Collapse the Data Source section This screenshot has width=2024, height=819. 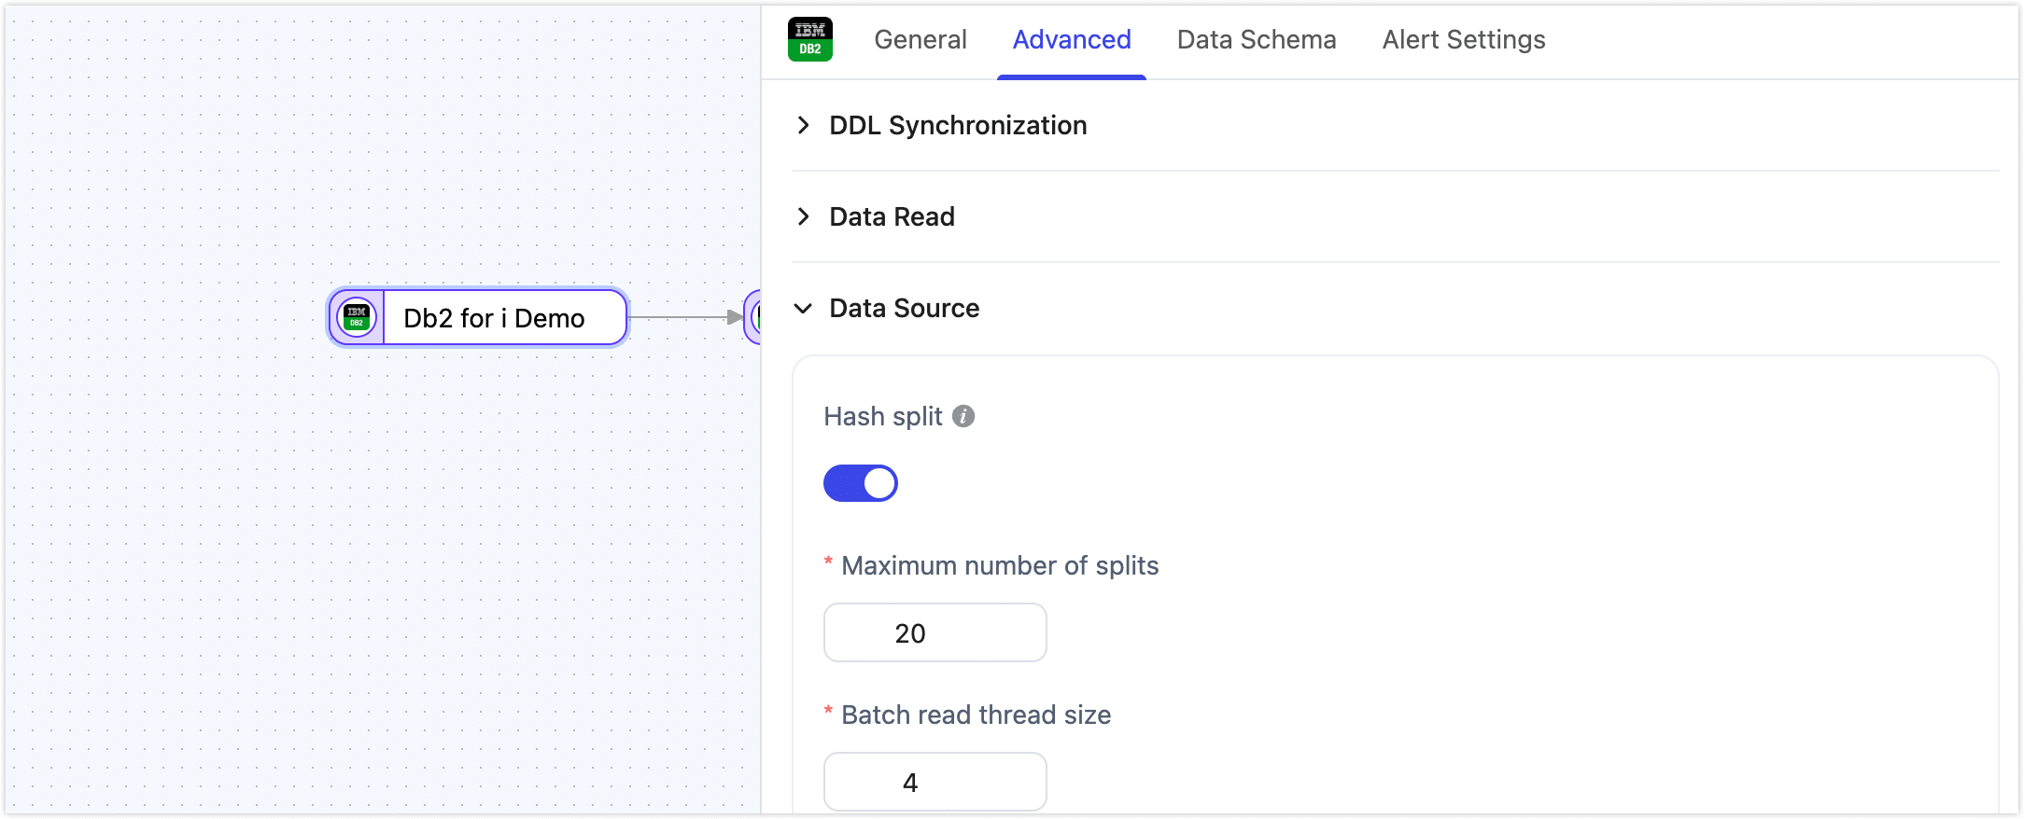tap(903, 309)
